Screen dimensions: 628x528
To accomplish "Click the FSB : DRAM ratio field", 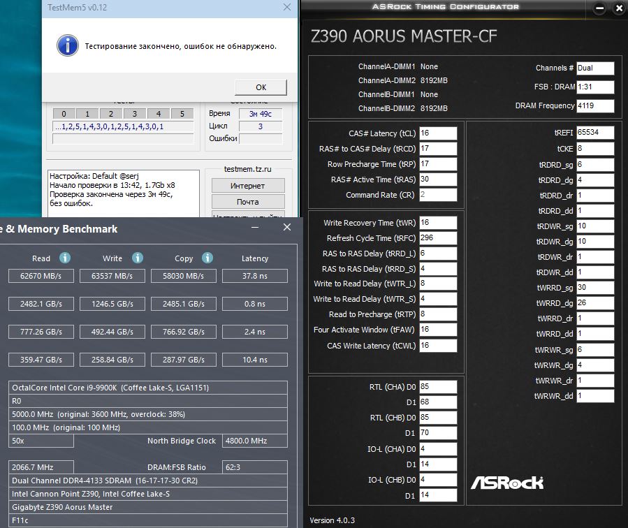I will 595,87.
